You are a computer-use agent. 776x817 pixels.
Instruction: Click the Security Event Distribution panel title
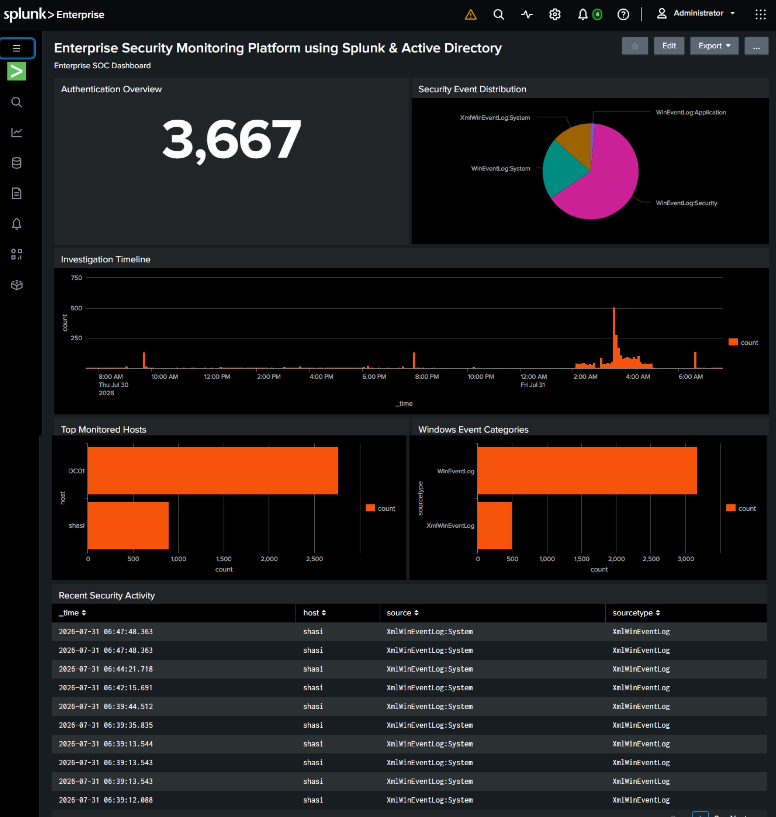coord(472,89)
